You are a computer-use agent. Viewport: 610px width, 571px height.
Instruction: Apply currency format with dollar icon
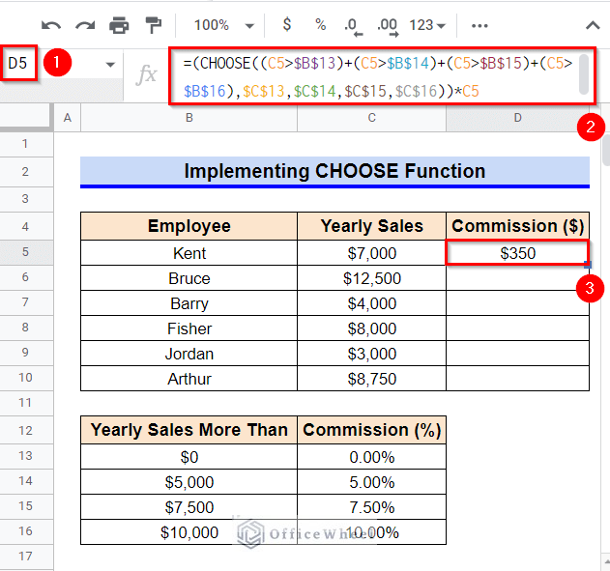(x=286, y=25)
